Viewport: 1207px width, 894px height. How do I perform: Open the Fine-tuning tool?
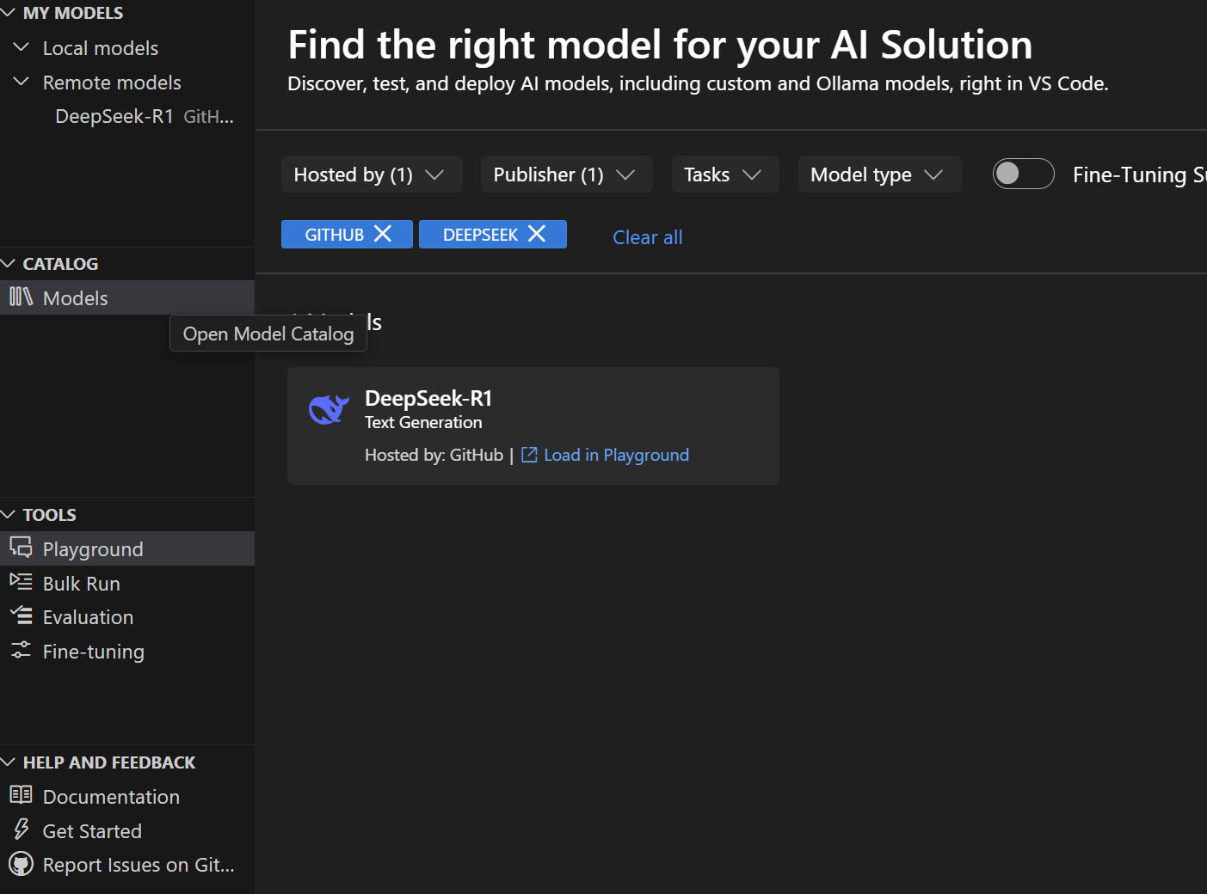pos(127,652)
